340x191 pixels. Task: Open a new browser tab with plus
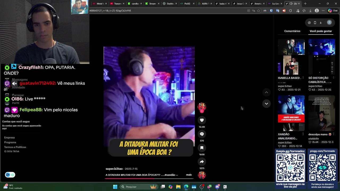pos(305,4)
